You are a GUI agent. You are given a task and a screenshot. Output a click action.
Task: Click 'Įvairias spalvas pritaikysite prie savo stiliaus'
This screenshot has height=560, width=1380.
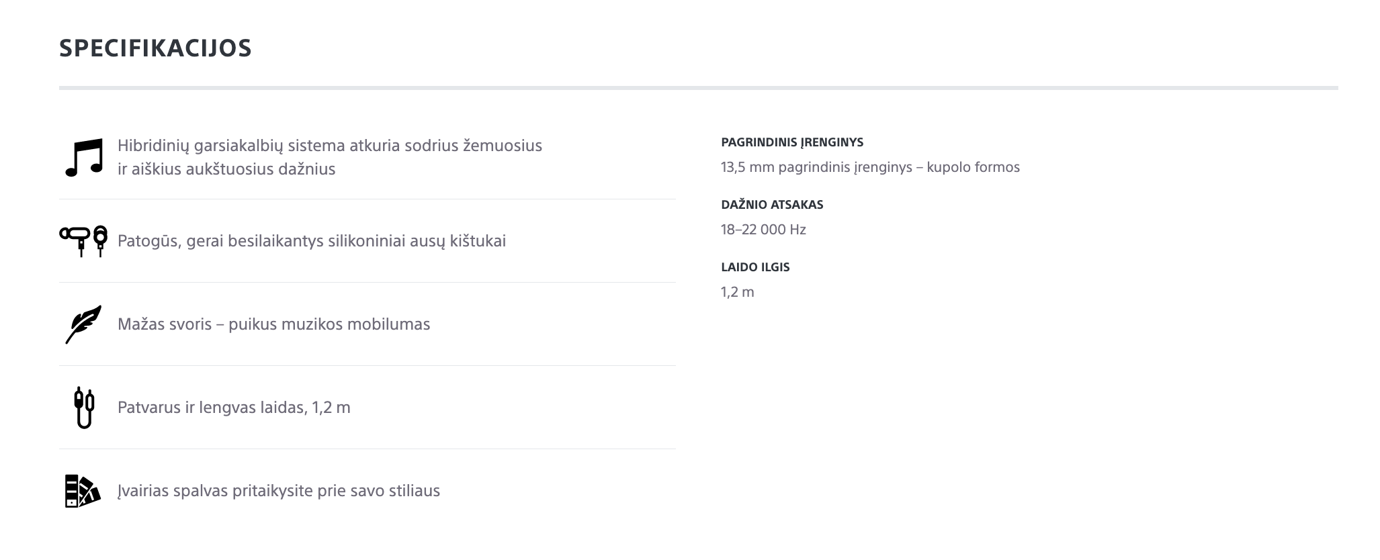click(x=279, y=491)
